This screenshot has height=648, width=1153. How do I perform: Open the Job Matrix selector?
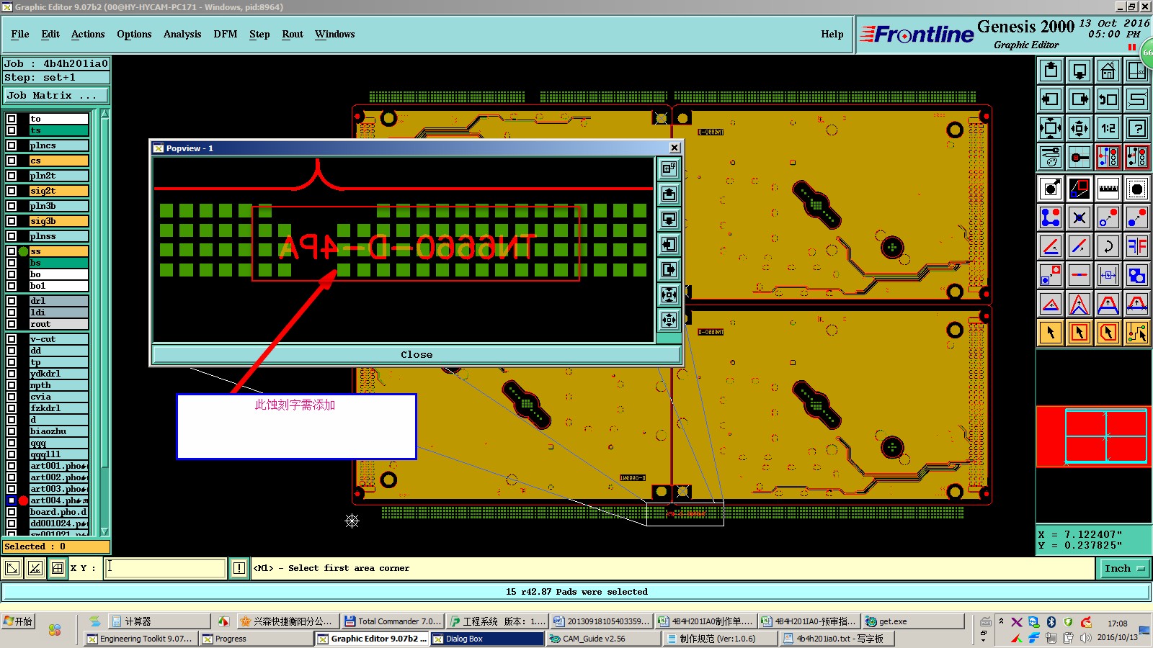(56, 95)
